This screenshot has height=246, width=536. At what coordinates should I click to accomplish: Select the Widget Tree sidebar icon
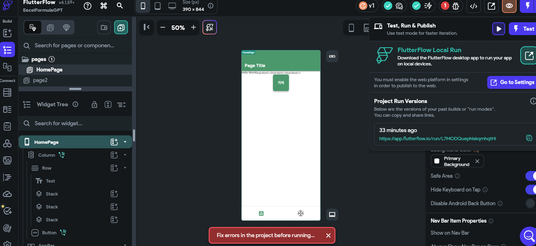point(7,50)
